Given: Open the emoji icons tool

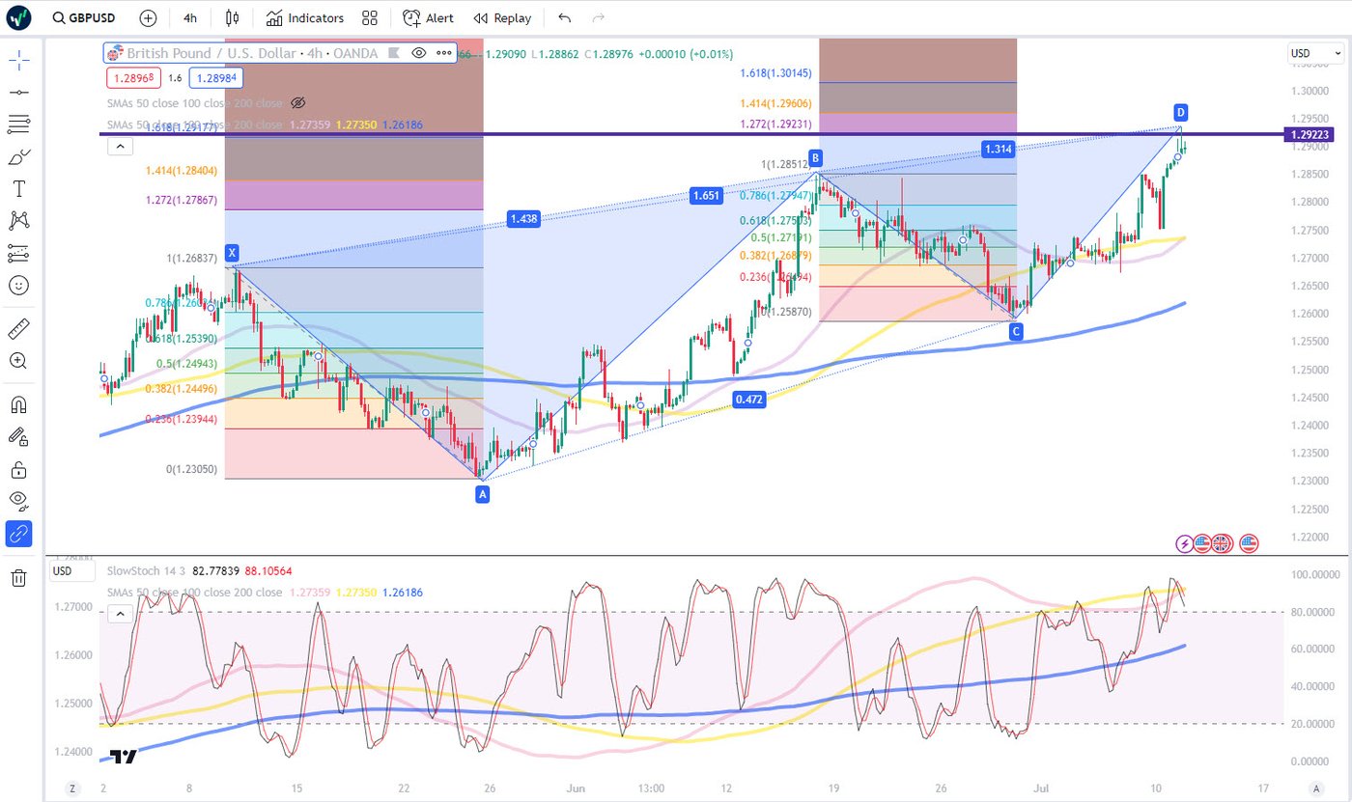Looking at the screenshot, I should point(18,286).
